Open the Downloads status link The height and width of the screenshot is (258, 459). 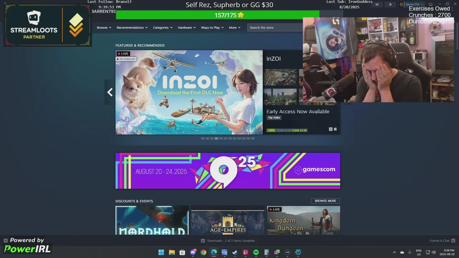231,241
